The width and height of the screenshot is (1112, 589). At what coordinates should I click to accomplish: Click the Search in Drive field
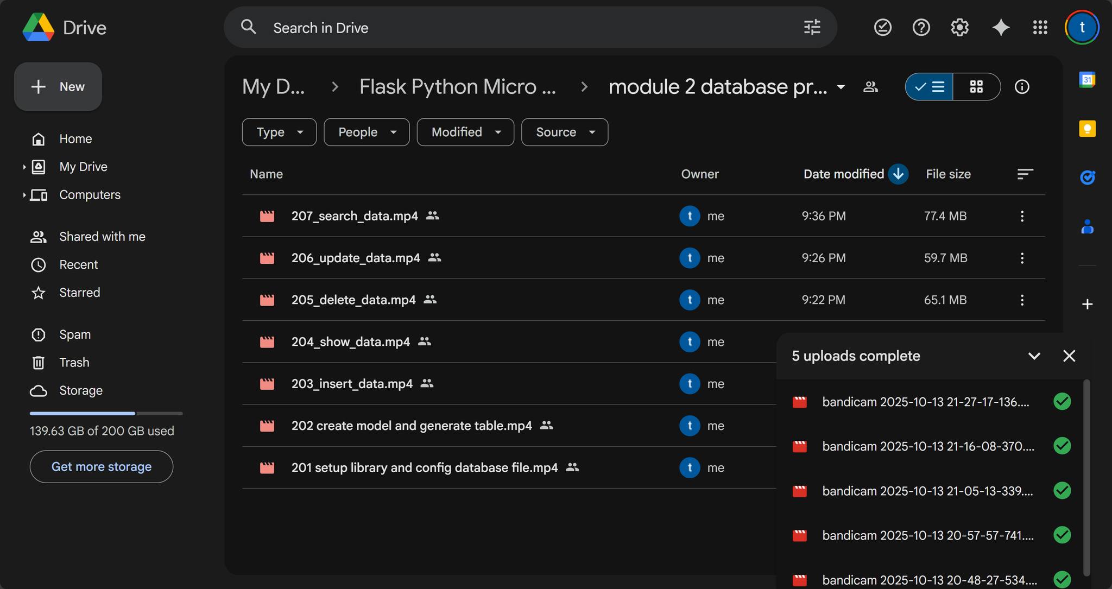tap(530, 27)
